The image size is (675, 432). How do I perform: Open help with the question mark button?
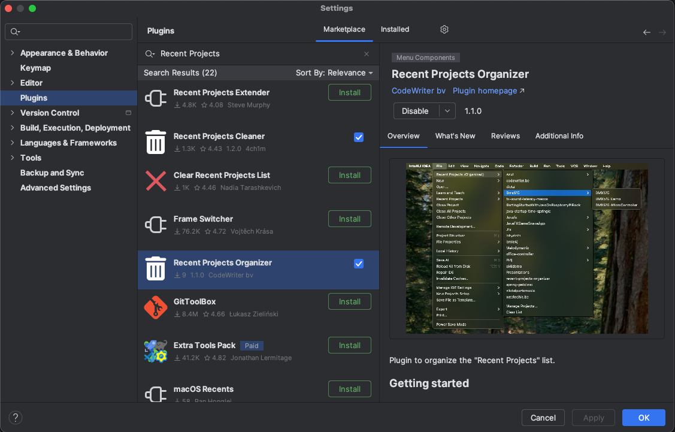pos(16,418)
